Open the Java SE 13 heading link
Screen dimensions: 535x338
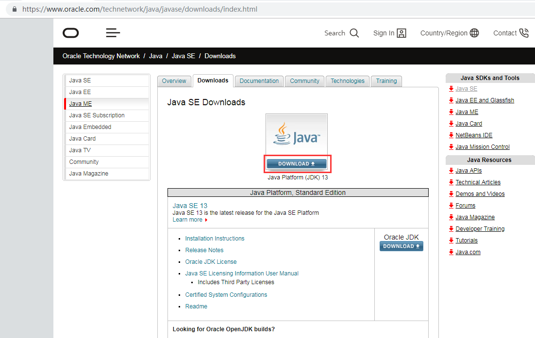tap(190, 206)
